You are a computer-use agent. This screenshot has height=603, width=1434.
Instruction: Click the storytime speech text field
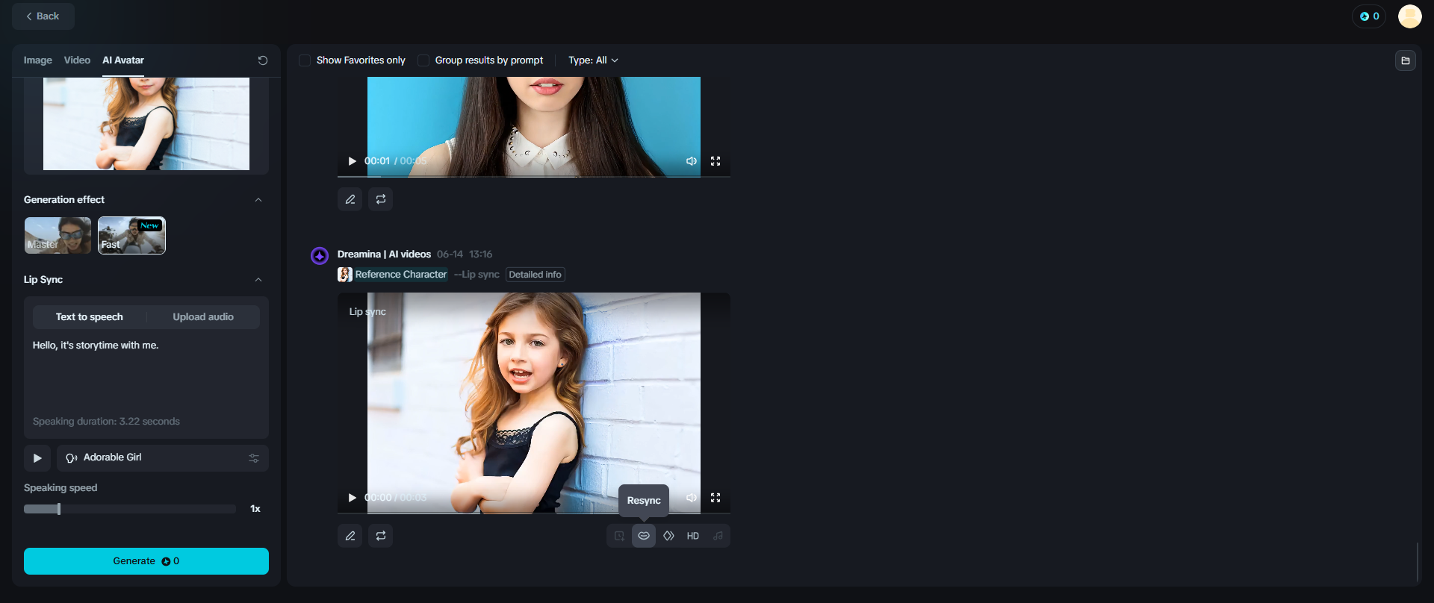[x=146, y=373]
